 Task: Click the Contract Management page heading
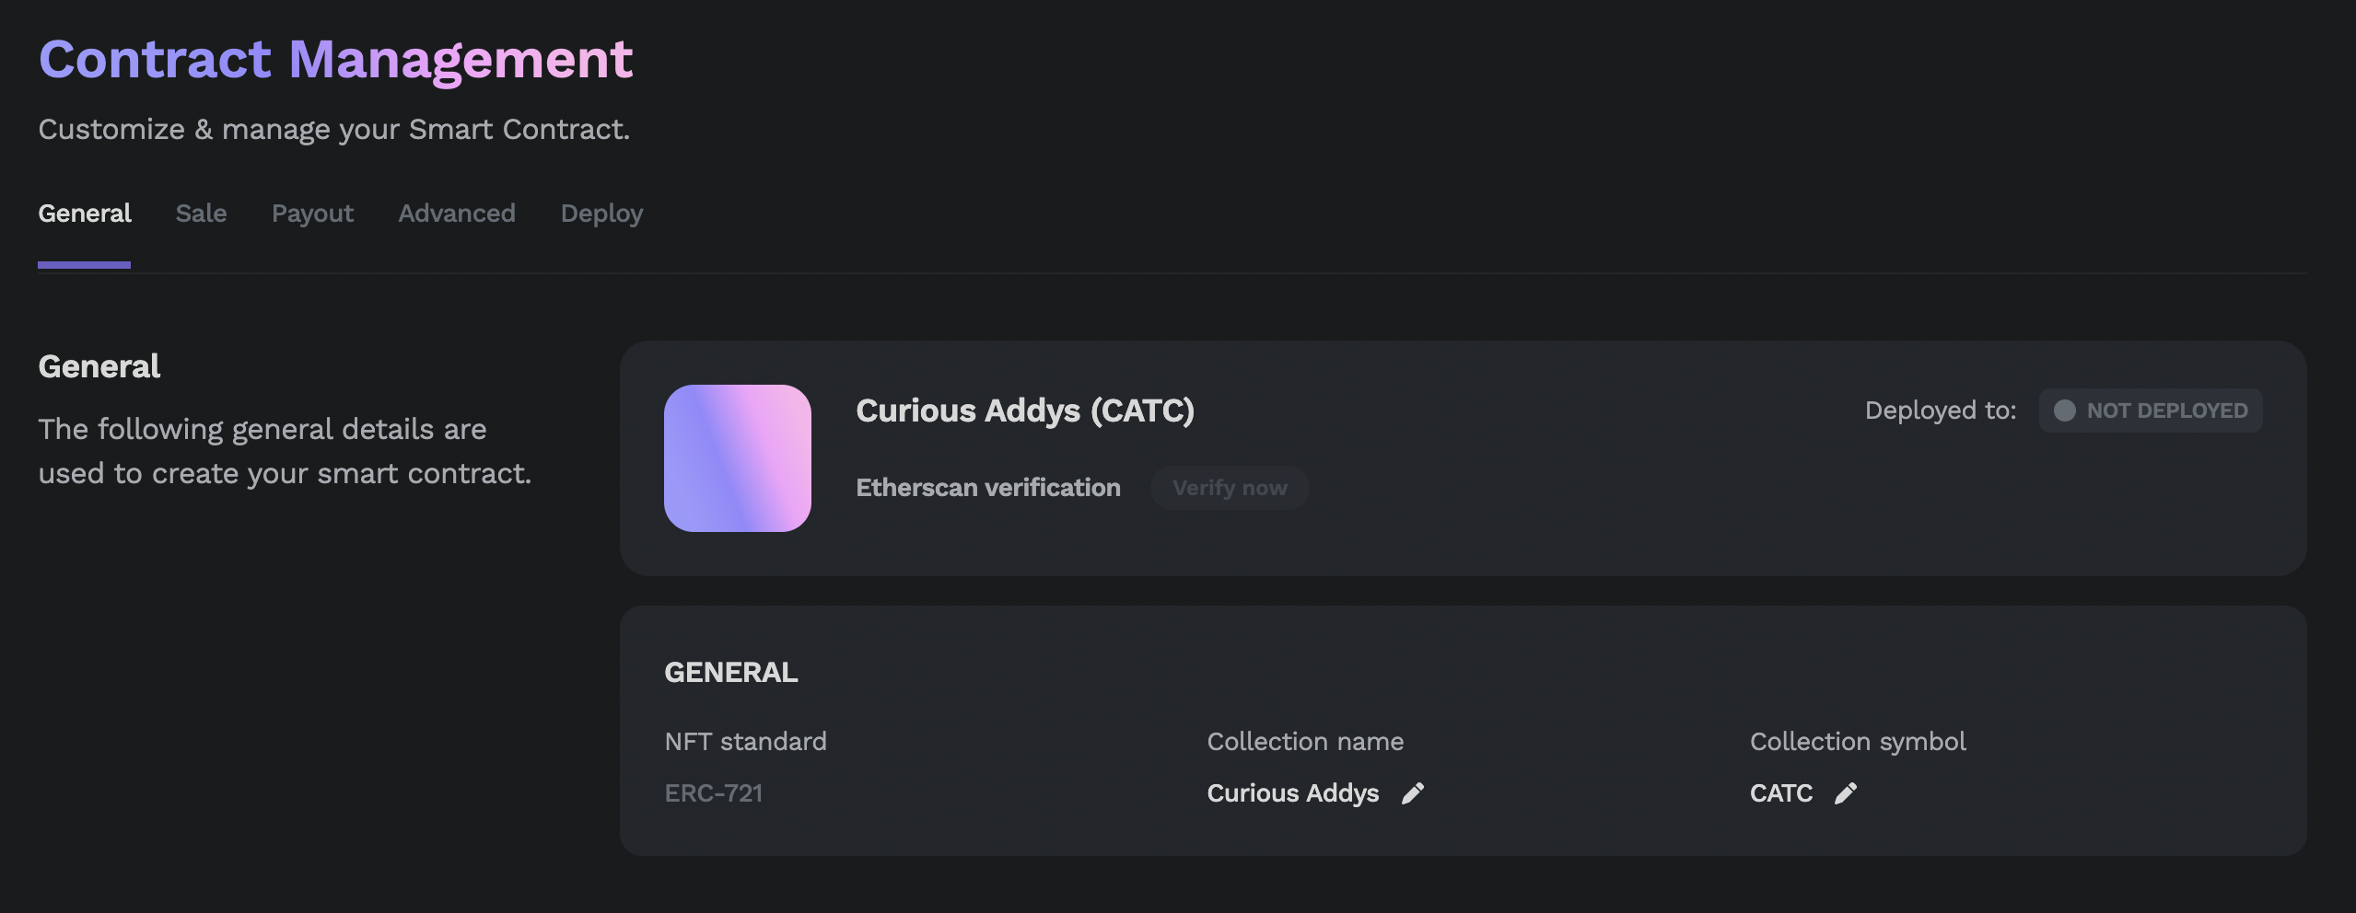[336, 60]
